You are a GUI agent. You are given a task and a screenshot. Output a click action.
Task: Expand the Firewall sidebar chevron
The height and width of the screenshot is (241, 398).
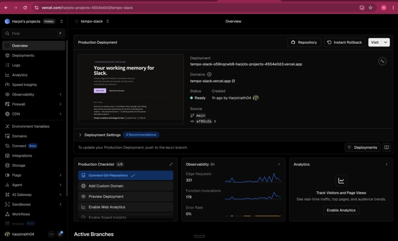point(60,104)
